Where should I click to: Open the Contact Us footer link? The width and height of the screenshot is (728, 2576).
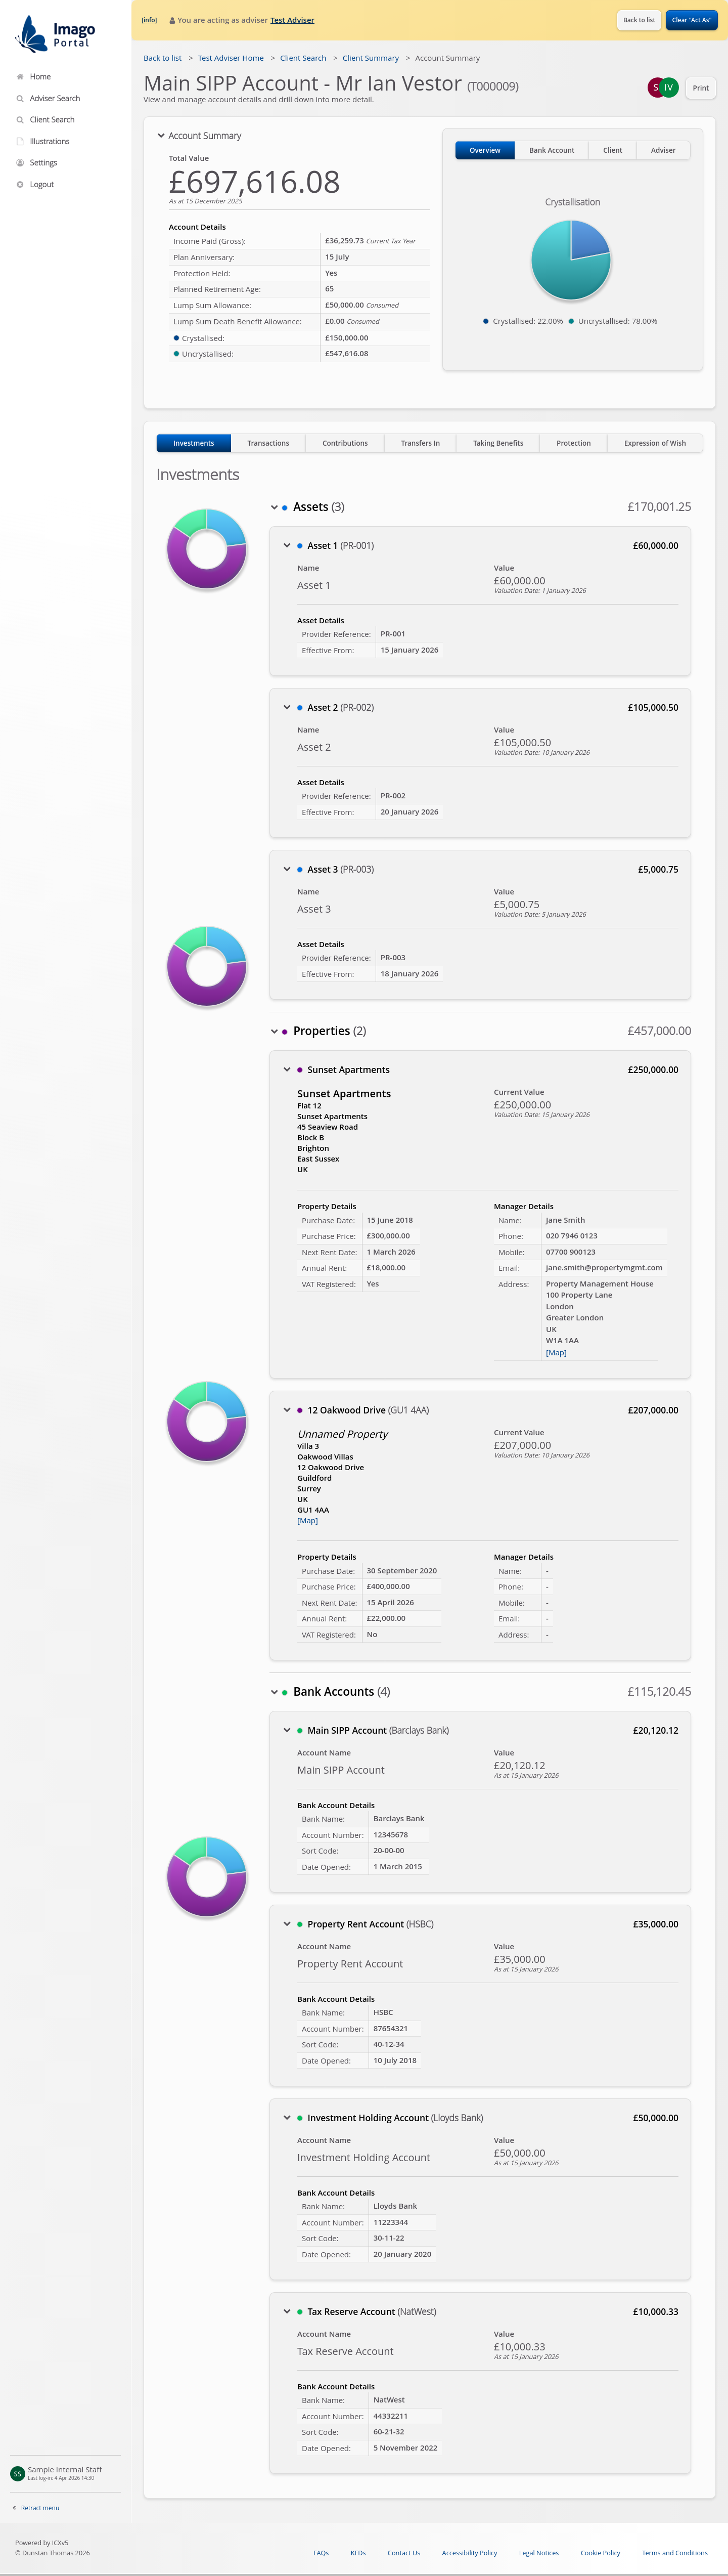pyautogui.click(x=404, y=2553)
